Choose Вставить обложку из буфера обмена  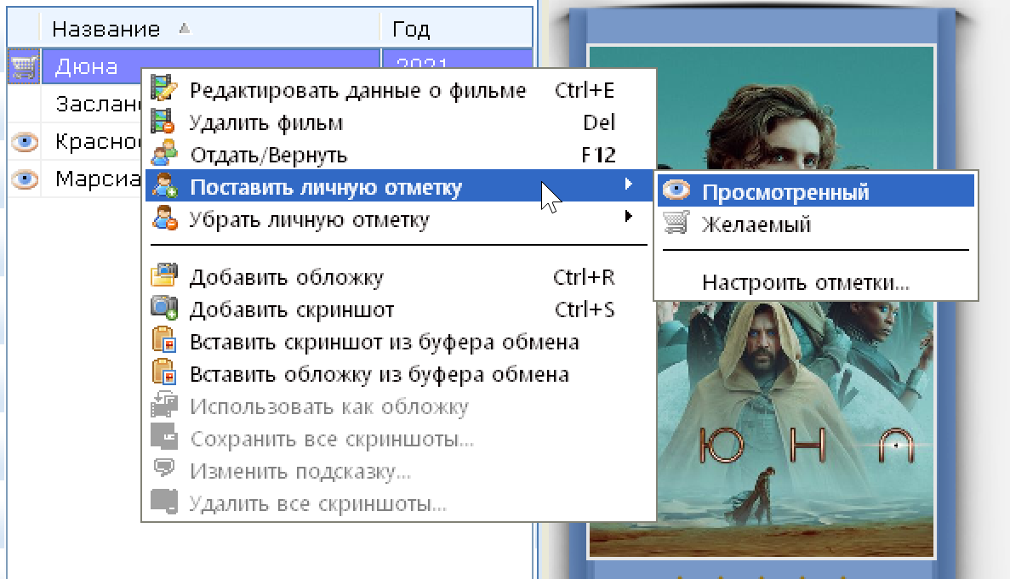click(398, 374)
